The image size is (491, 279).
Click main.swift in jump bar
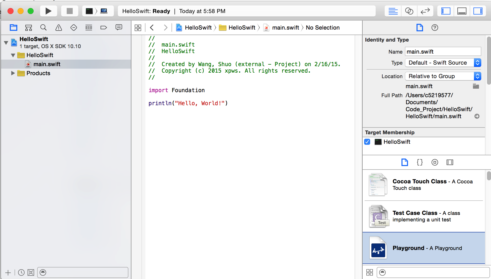(281, 28)
